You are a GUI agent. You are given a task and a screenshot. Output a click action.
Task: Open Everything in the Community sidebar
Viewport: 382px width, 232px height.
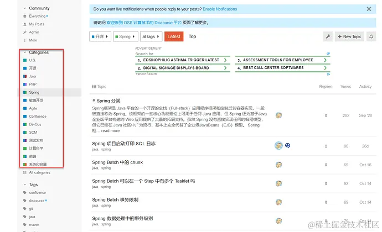37,16
